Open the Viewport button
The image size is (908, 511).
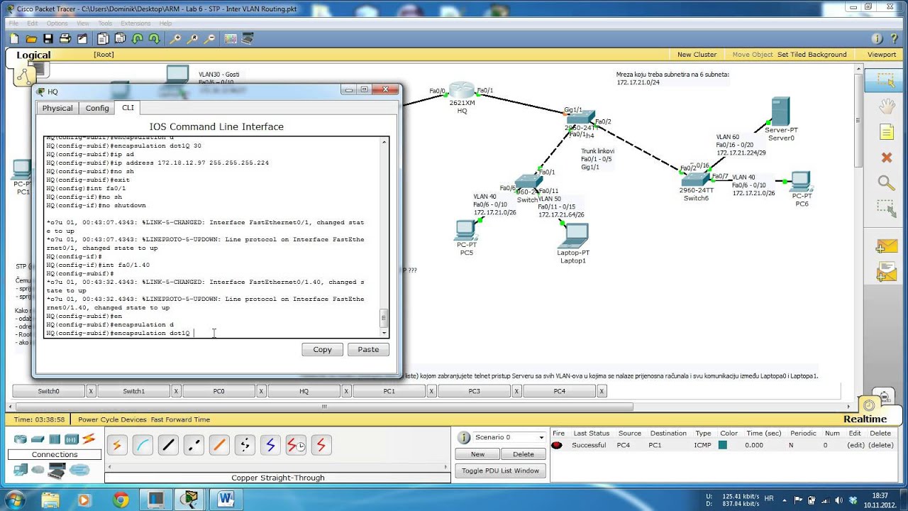(x=882, y=55)
